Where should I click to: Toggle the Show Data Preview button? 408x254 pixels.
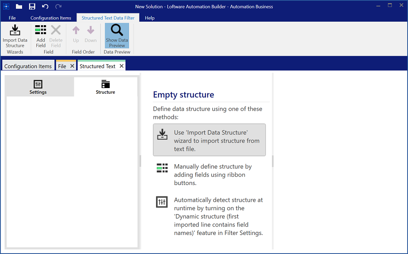tap(117, 36)
